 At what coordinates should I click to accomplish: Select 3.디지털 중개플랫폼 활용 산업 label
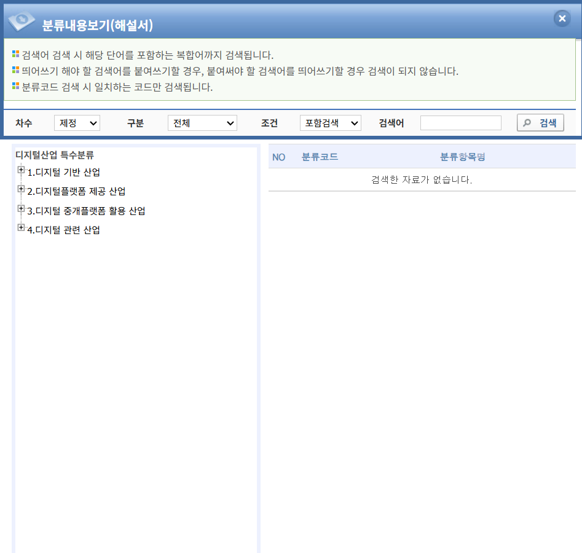tap(86, 211)
